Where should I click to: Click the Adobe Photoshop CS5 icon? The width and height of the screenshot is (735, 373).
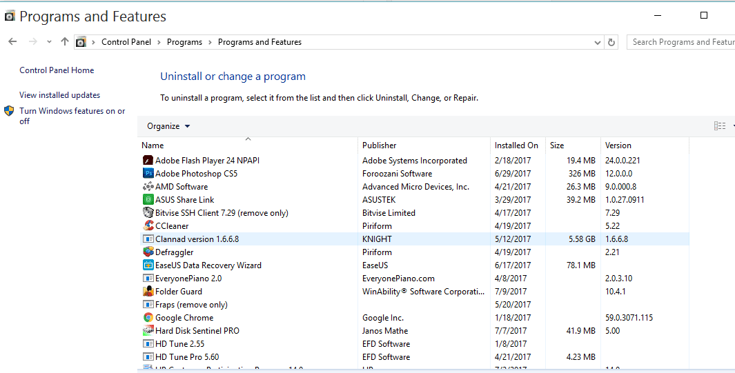click(148, 173)
